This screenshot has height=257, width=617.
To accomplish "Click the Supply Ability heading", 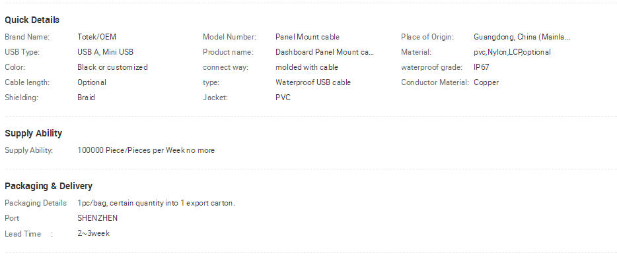I will point(34,133).
